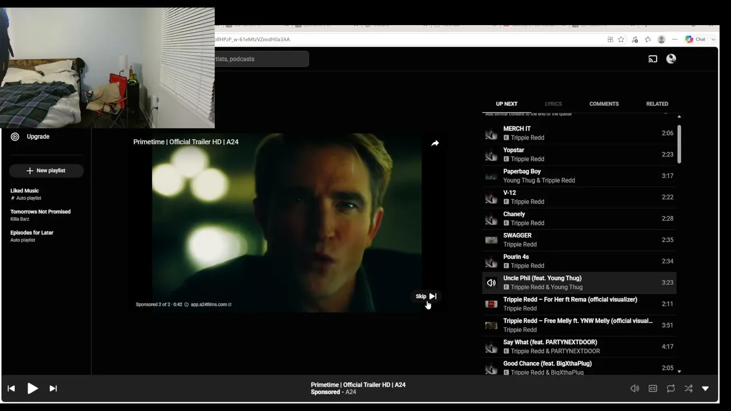Click the Paperbag Boy album thumbnail
Viewport: 731px width, 411px height.
(491, 176)
